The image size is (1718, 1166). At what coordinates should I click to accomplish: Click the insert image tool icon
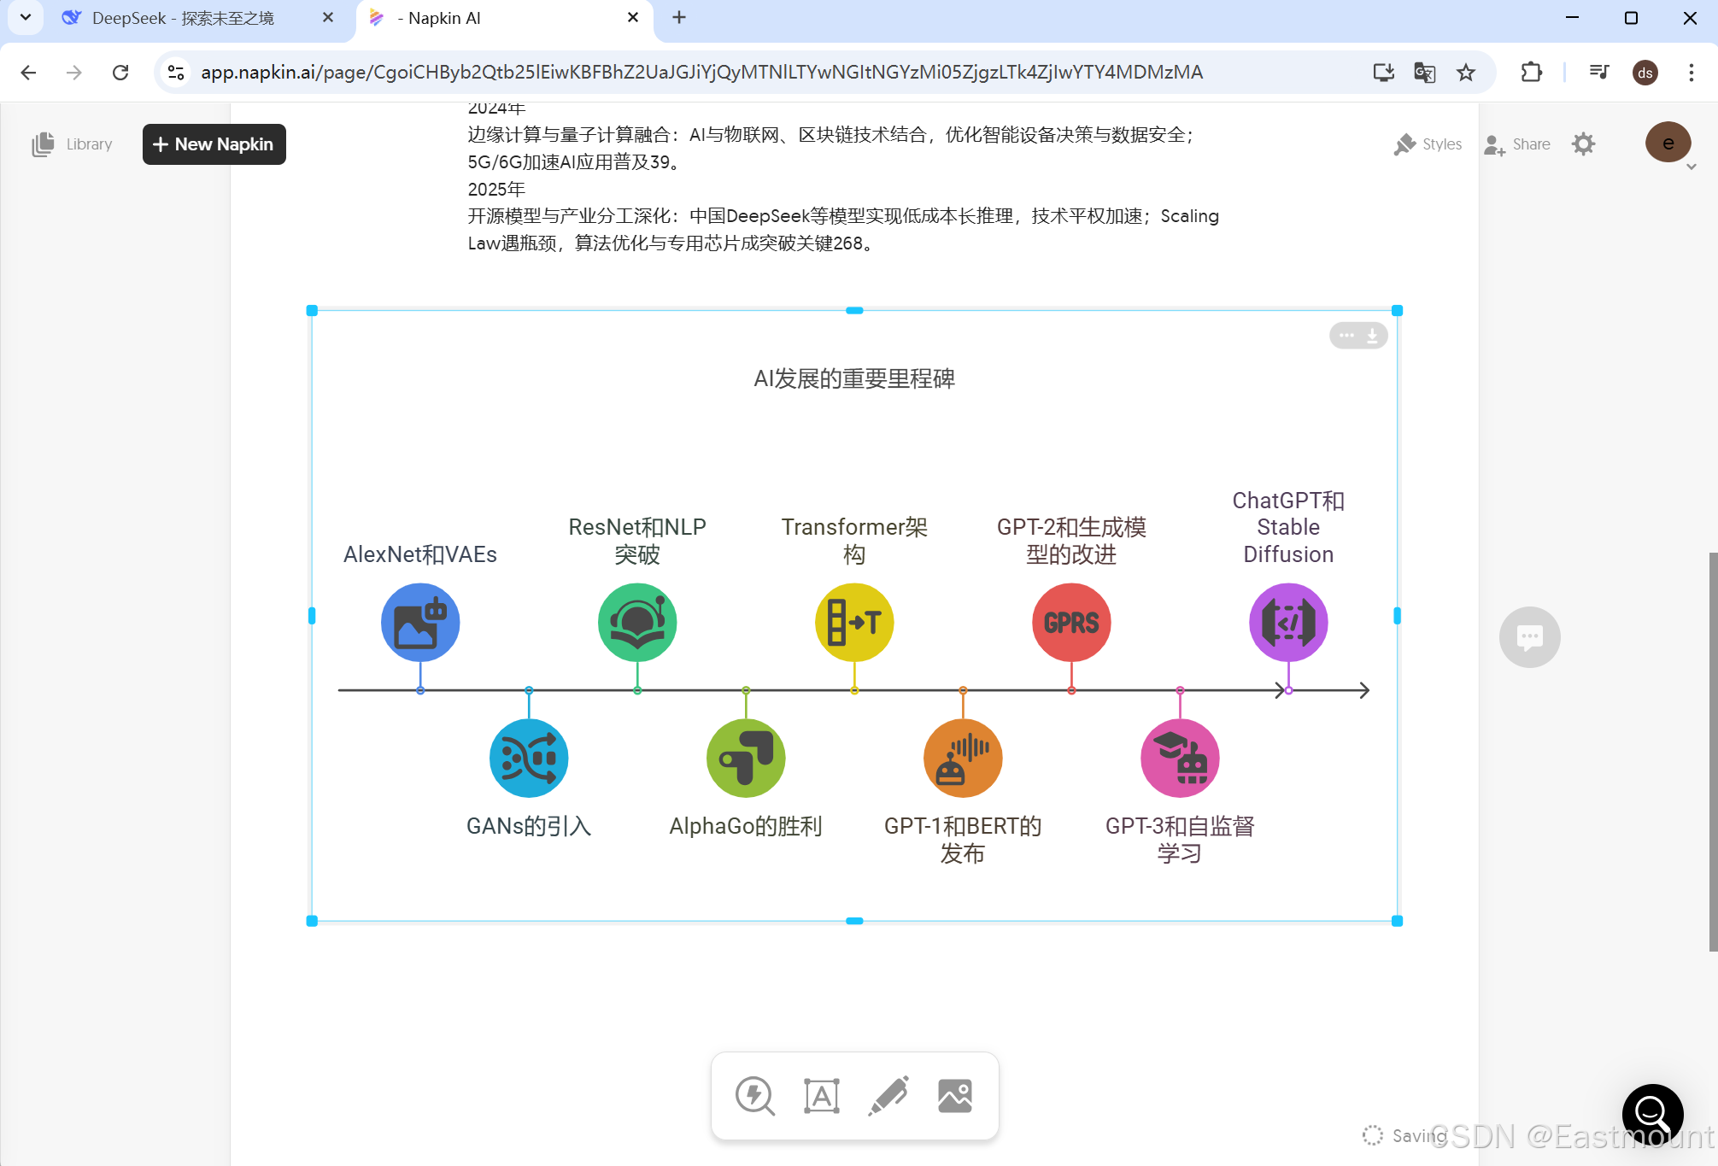954,1095
